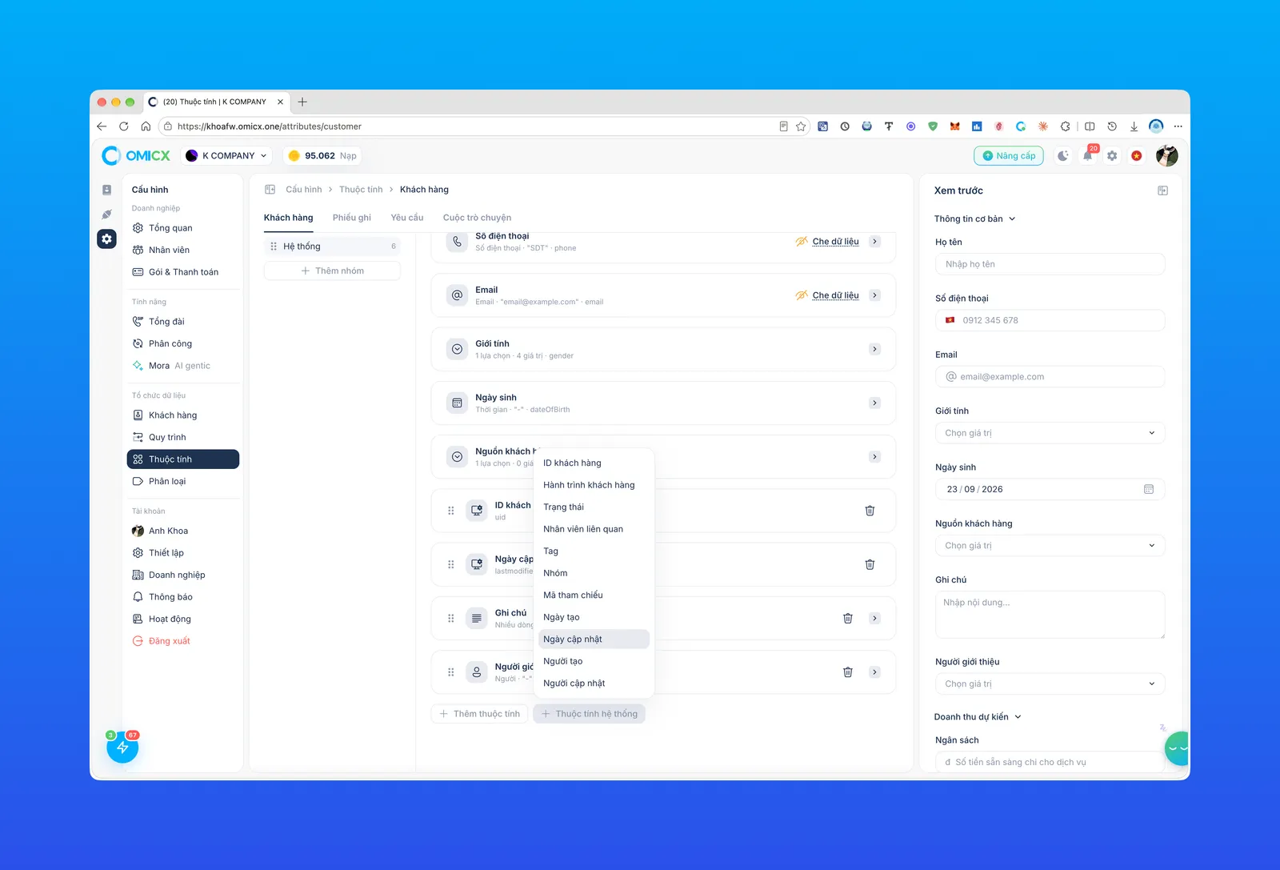Screen dimensions: 1280x870
Task: Click trash icon on Người giới thiệu row
Action: 848,672
